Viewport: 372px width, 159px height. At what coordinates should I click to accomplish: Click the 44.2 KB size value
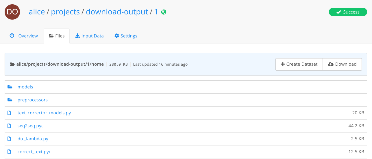356,126
